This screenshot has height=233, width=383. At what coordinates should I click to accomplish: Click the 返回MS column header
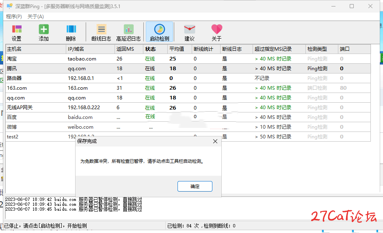click(129, 49)
